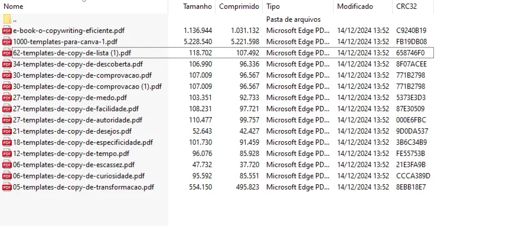Select file name 12-templates-de-copy-de-tempo.pdf

[x=71, y=154]
